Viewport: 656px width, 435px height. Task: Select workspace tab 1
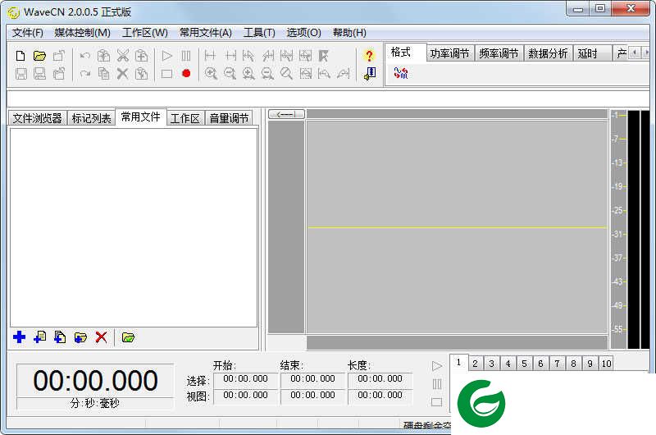(458, 362)
